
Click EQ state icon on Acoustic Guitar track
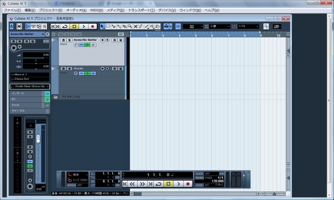point(87,45)
